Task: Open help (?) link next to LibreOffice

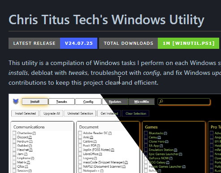Action: point(100,154)
